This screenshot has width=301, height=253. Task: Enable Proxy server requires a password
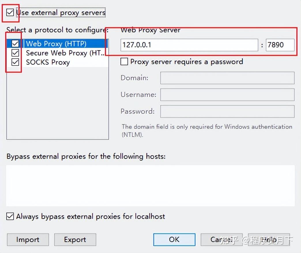(x=124, y=62)
